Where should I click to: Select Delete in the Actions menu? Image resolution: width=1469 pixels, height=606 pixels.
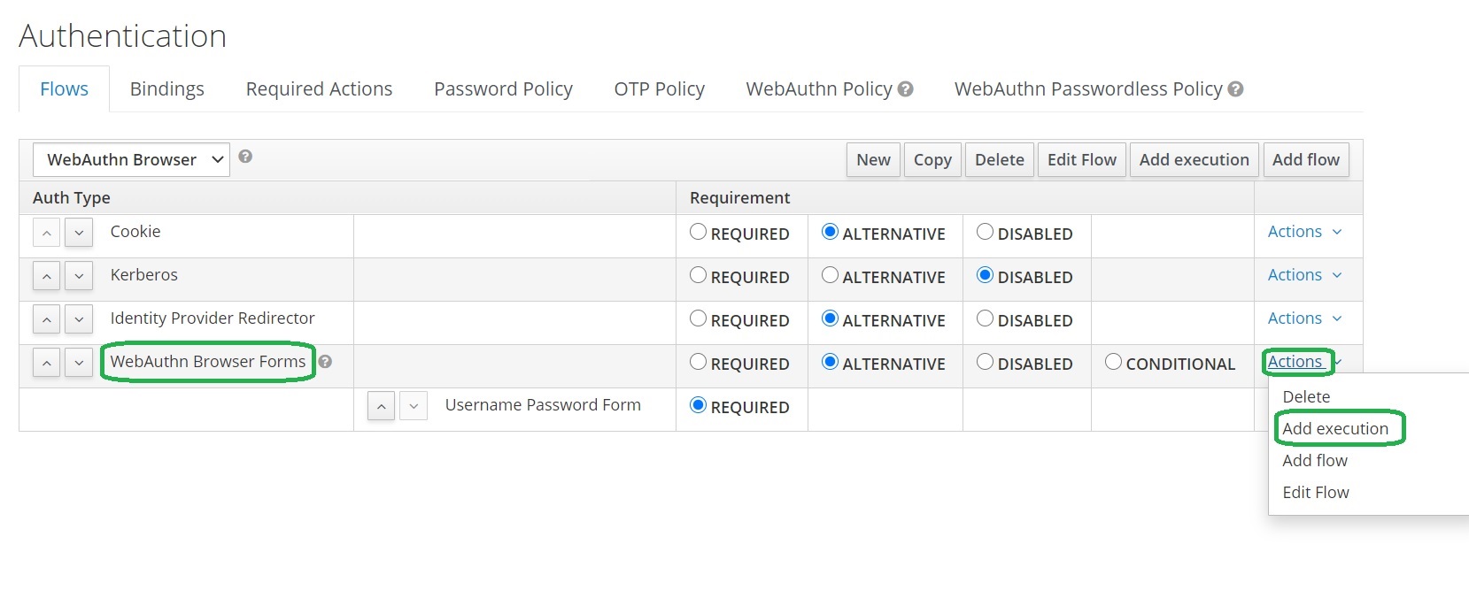point(1306,397)
